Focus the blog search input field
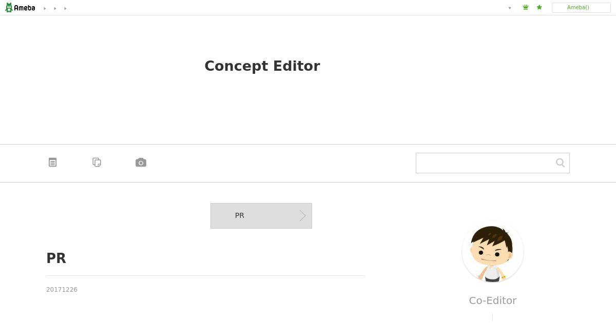The height and width of the screenshot is (323, 616). pos(484,163)
